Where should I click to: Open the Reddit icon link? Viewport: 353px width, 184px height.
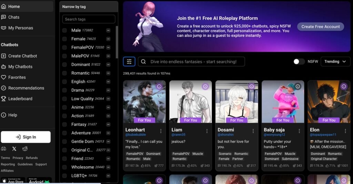25,149
